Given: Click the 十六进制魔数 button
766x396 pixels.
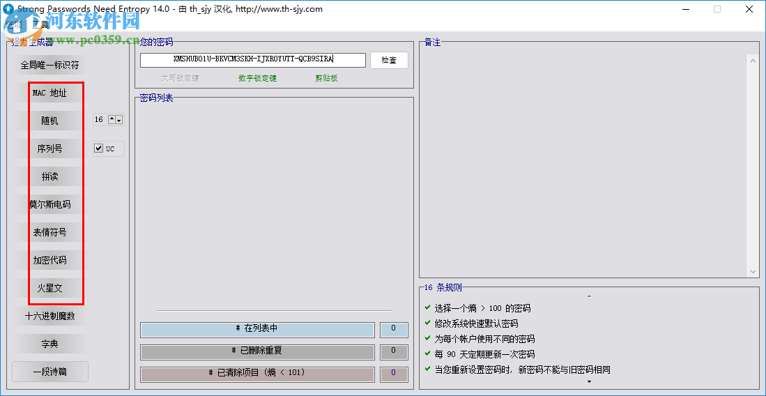Looking at the screenshot, I should (49, 317).
